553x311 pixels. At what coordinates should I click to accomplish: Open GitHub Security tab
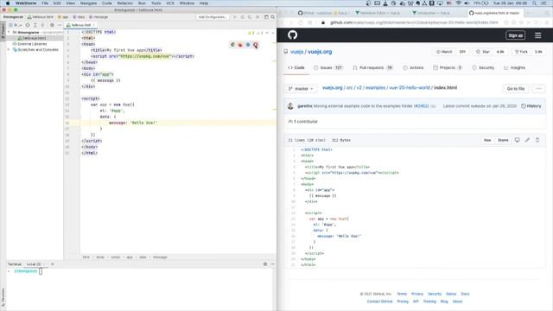483,67
